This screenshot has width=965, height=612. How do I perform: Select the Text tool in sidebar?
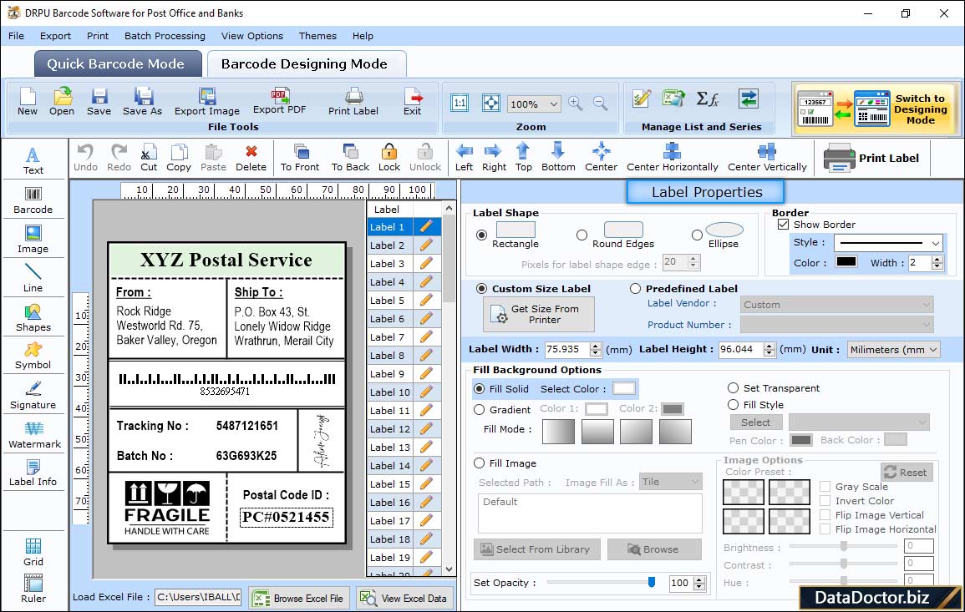(33, 161)
